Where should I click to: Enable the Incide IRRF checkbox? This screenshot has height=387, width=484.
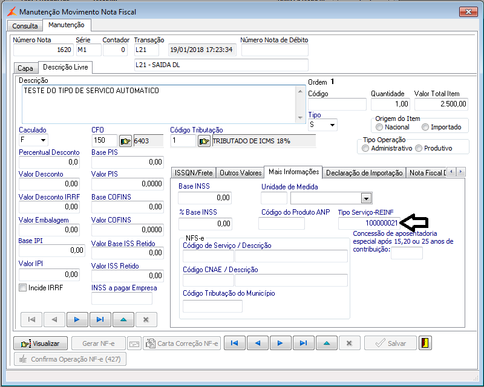tap(23, 288)
